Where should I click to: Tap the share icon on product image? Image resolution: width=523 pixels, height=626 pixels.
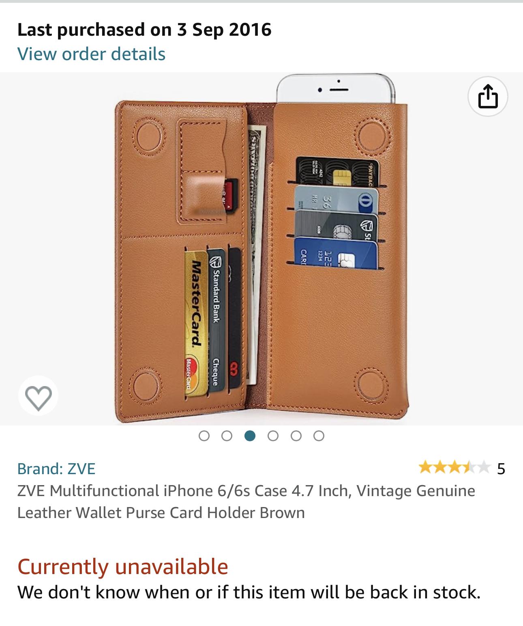[x=488, y=97]
